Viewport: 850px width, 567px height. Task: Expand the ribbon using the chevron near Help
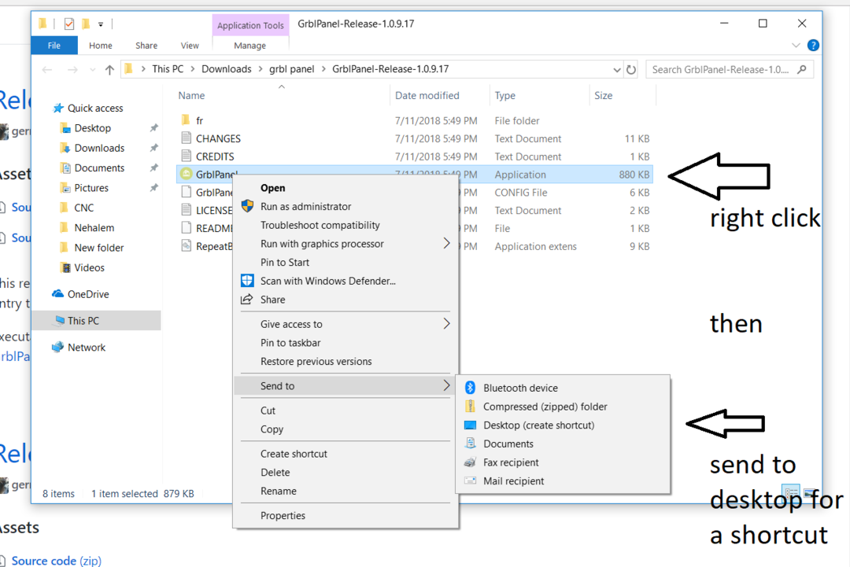tap(796, 46)
